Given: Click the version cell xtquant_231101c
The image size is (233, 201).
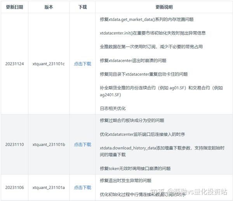Looking at the screenshot, I should 49,64.
